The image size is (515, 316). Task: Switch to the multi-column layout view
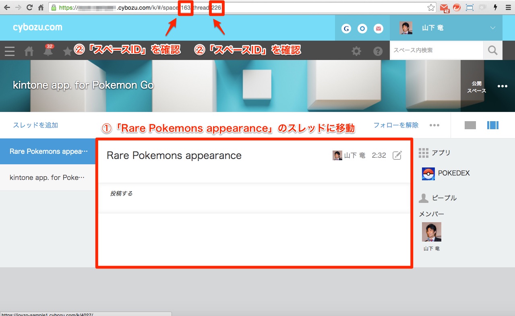[493, 125]
